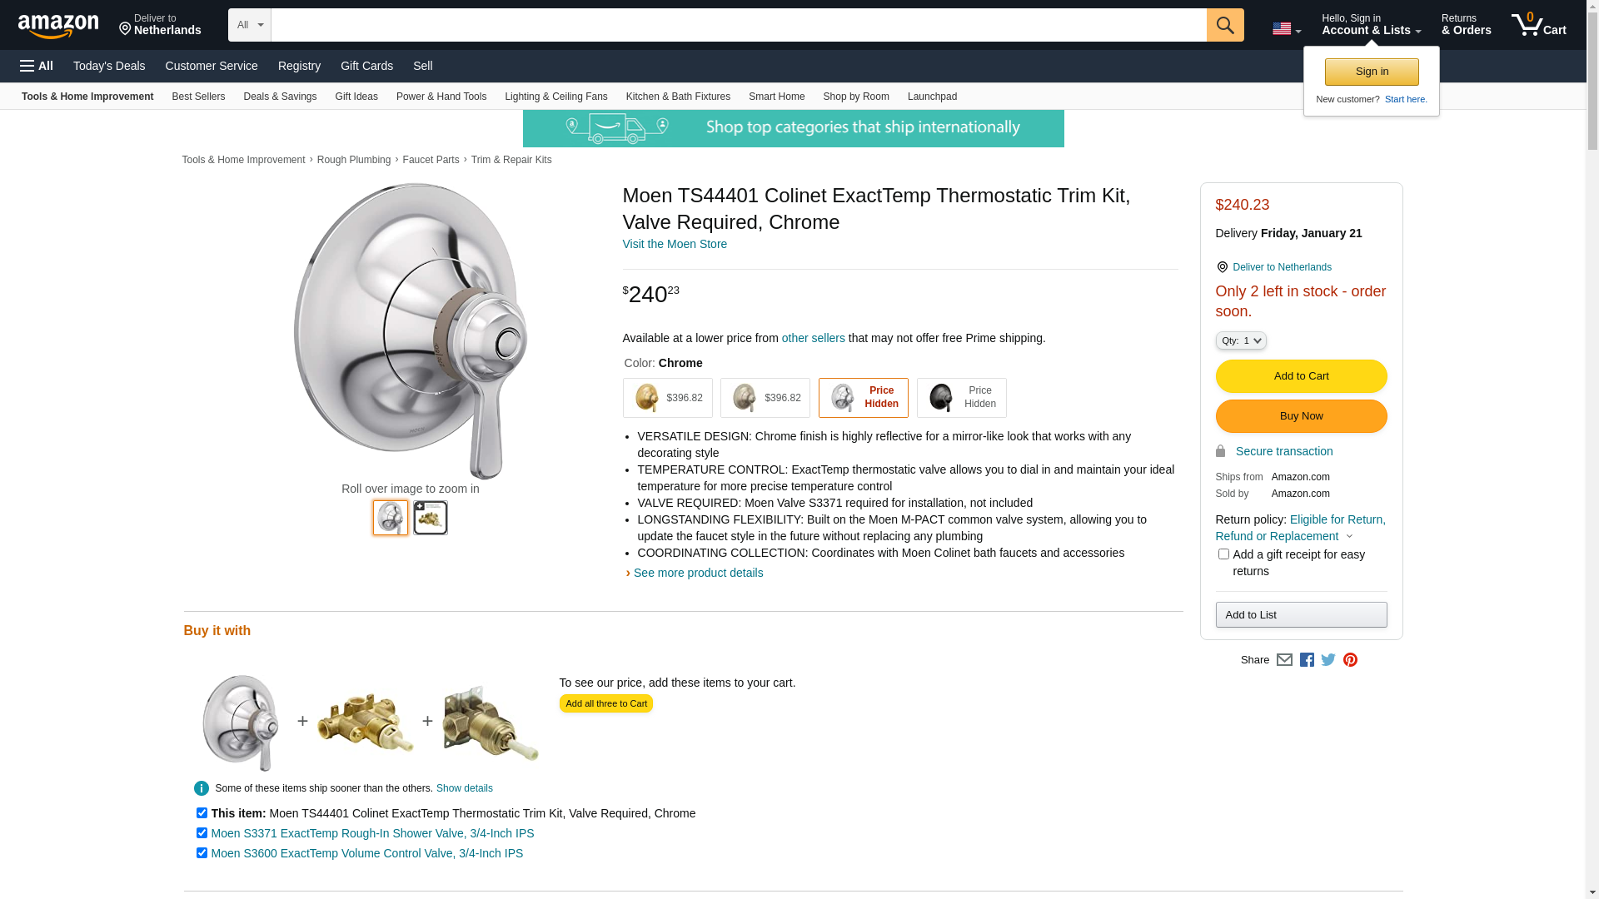Open the country flag language dropdown
Image resolution: width=1599 pixels, height=899 pixels.
(1286, 29)
